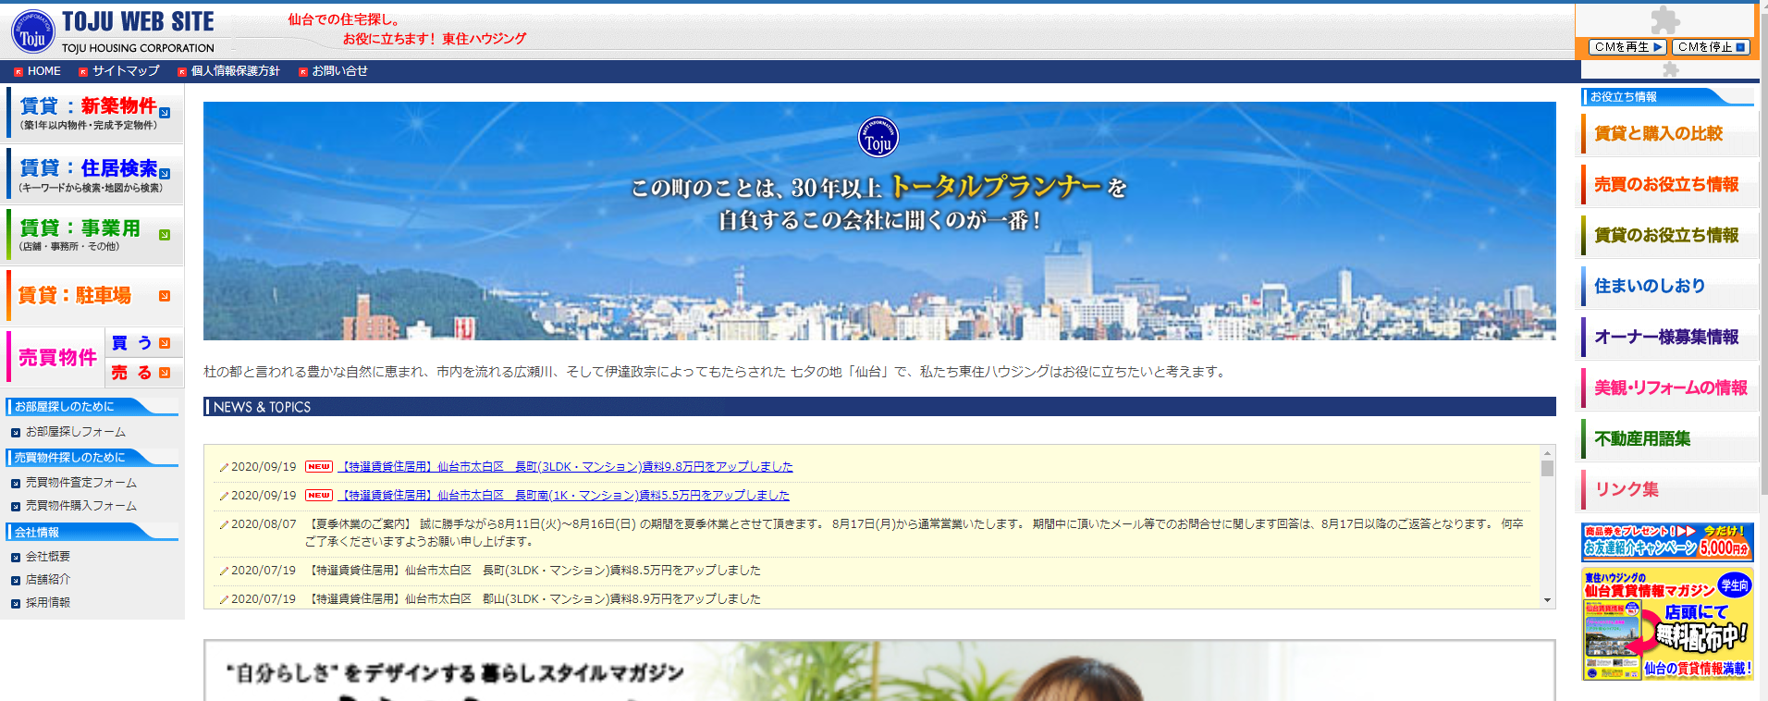Click the green arrow icon beside 賃貸：事業用

pyautogui.click(x=165, y=235)
